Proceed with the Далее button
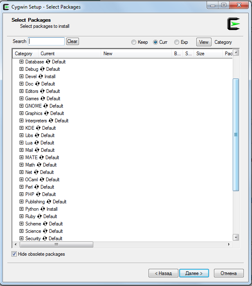Viewport: 252px width, 286px height. click(x=194, y=273)
